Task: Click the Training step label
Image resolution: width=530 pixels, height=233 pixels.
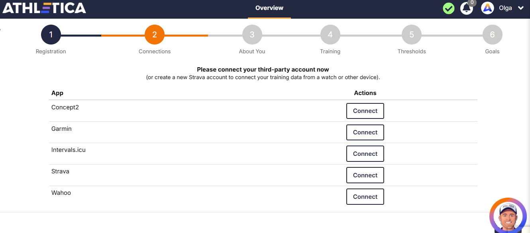Action: click(330, 51)
